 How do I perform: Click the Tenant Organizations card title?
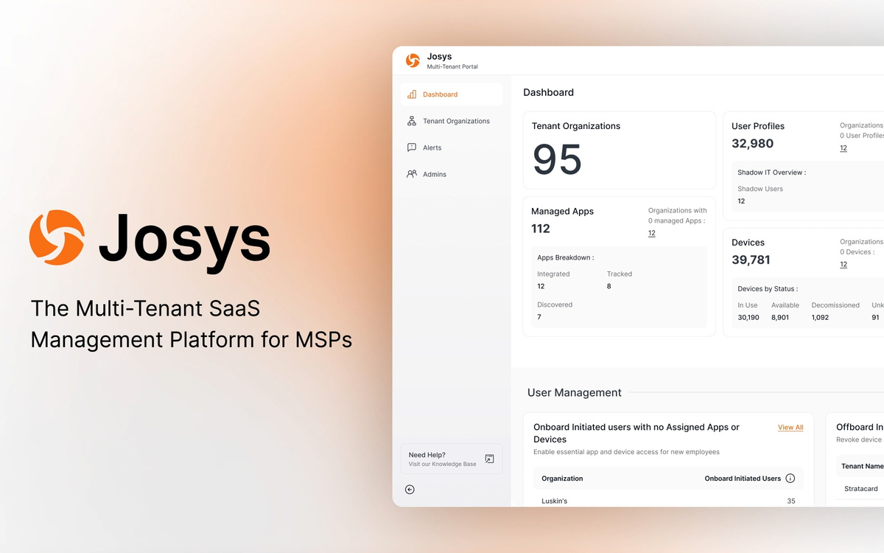point(576,126)
